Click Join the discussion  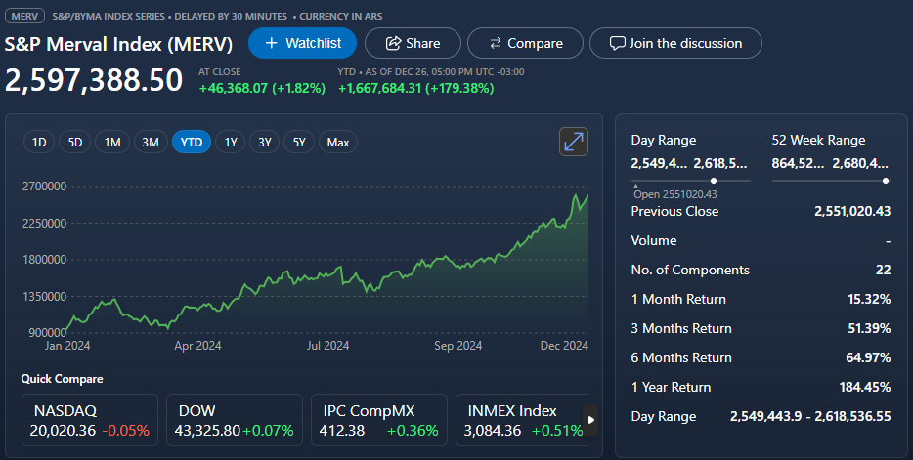tap(675, 43)
